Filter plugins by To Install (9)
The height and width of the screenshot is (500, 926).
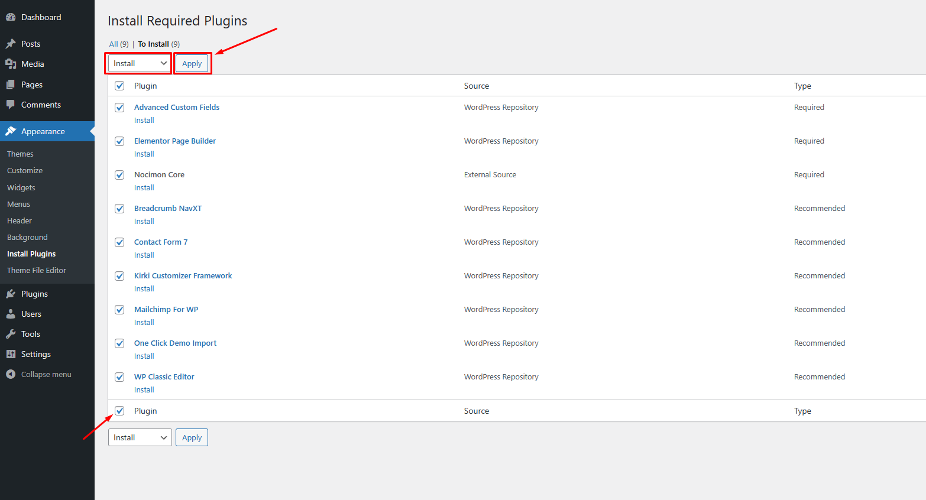coord(159,44)
